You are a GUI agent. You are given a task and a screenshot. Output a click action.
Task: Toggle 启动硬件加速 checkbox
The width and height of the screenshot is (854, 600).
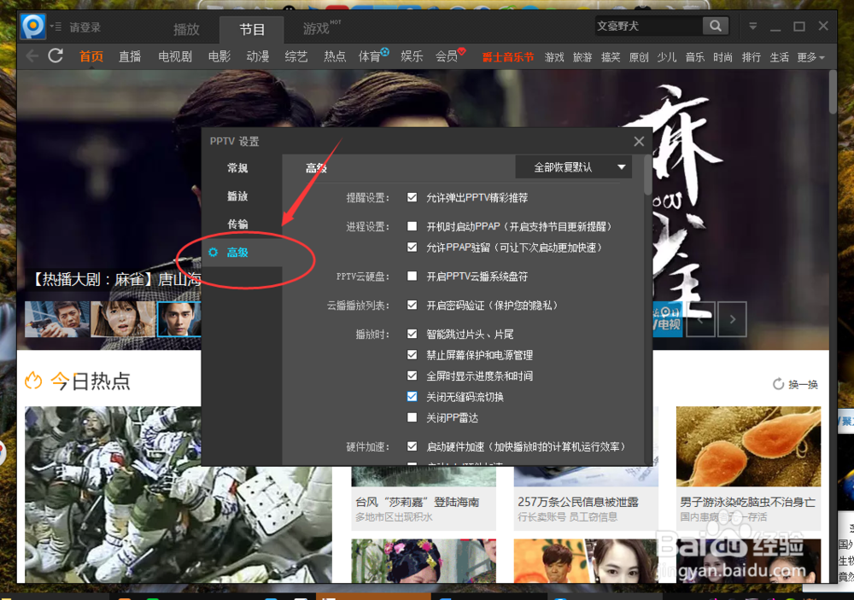(412, 446)
